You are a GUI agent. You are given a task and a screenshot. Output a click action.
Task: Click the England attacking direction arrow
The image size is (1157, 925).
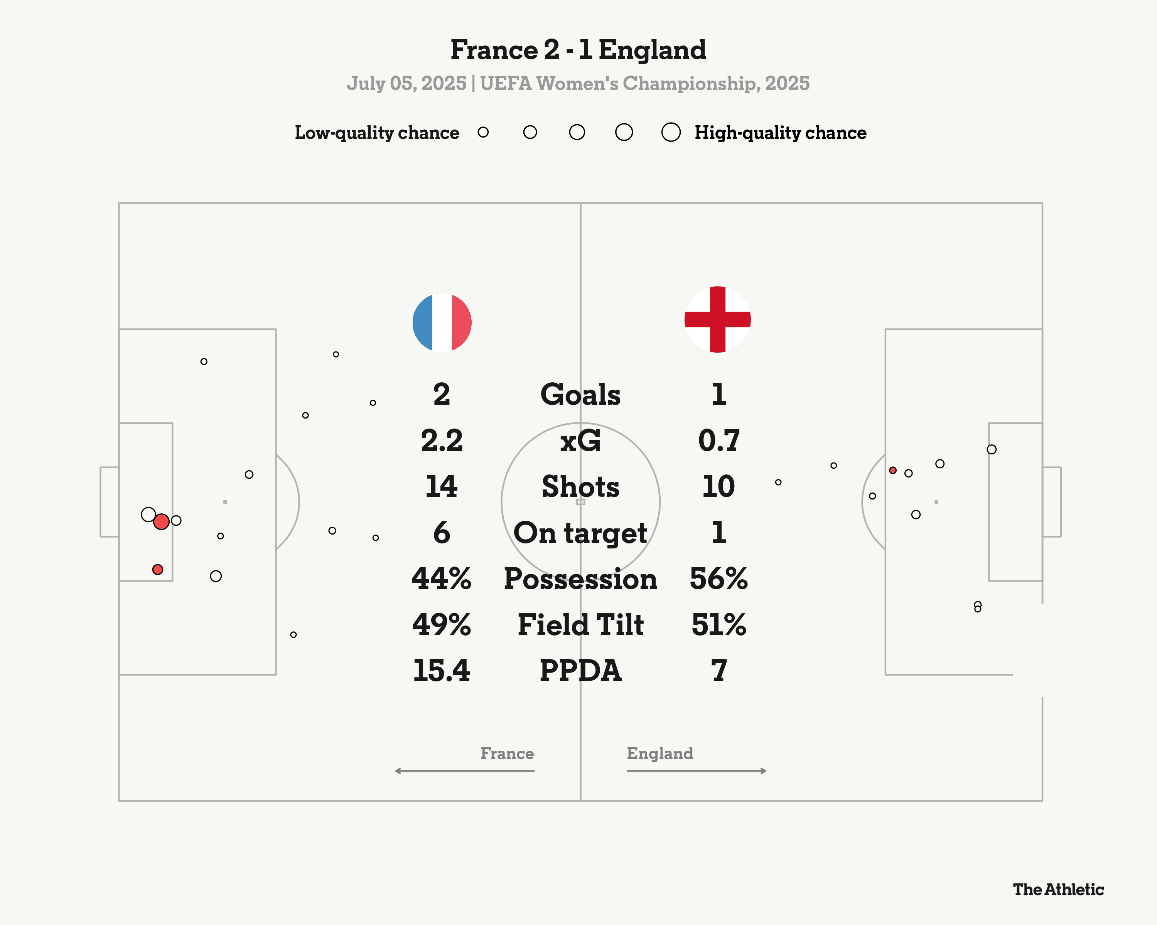(x=697, y=770)
